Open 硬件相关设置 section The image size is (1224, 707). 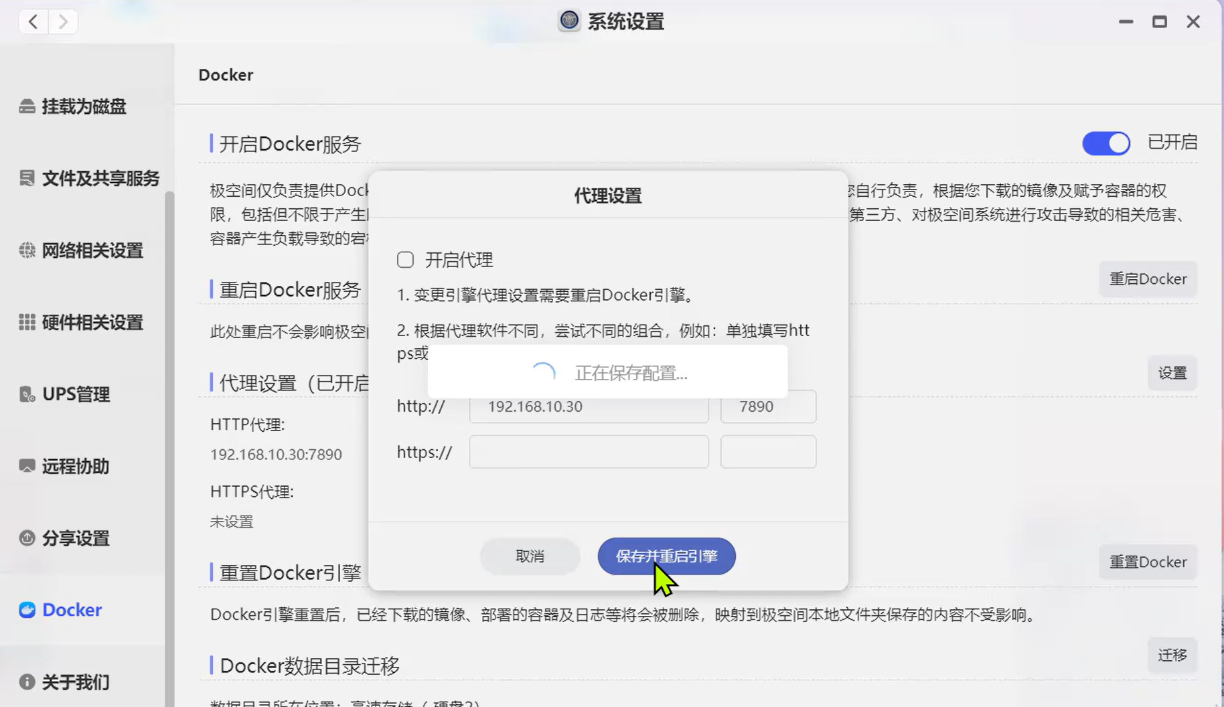click(84, 322)
